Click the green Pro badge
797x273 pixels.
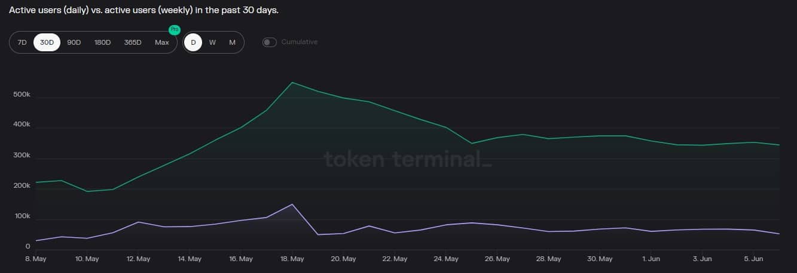(x=174, y=29)
